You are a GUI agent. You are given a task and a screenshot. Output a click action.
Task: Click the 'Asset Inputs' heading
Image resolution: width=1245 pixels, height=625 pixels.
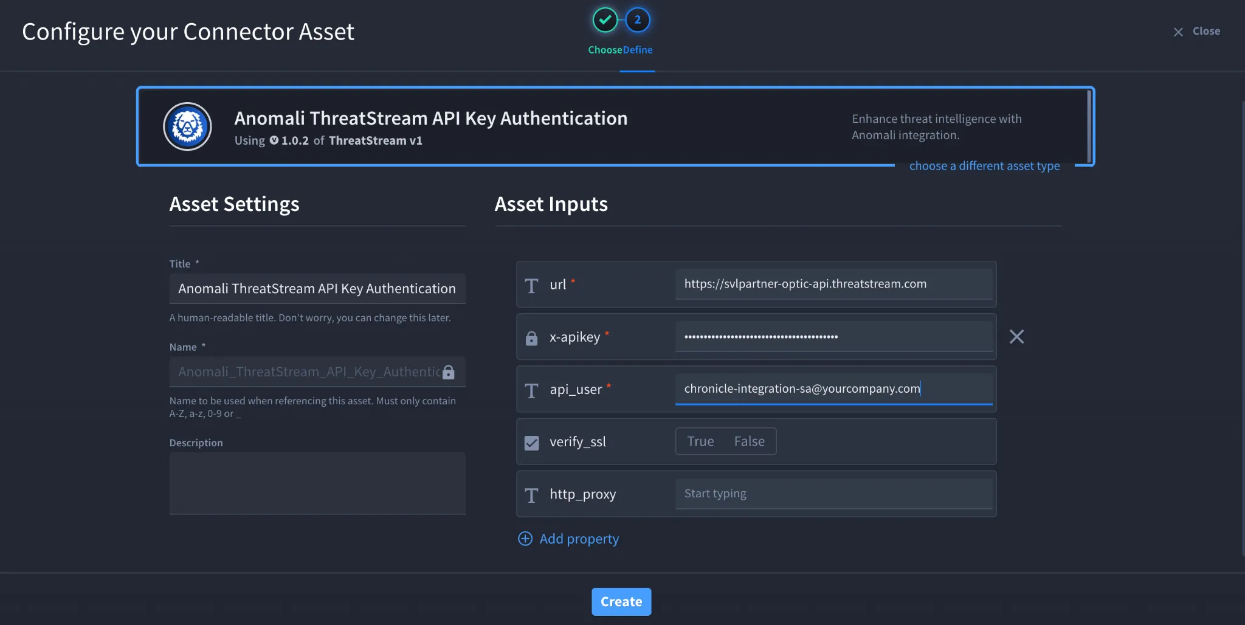coord(551,204)
